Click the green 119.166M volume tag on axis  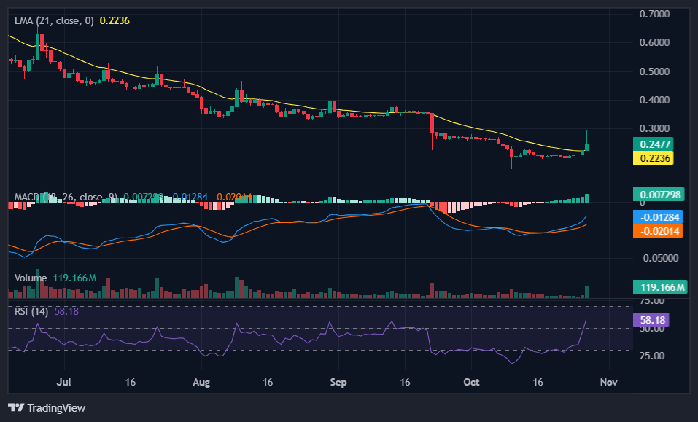[661, 288]
